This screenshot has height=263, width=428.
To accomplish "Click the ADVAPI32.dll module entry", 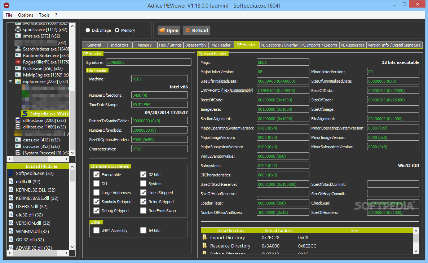I will click(x=34, y=248).
